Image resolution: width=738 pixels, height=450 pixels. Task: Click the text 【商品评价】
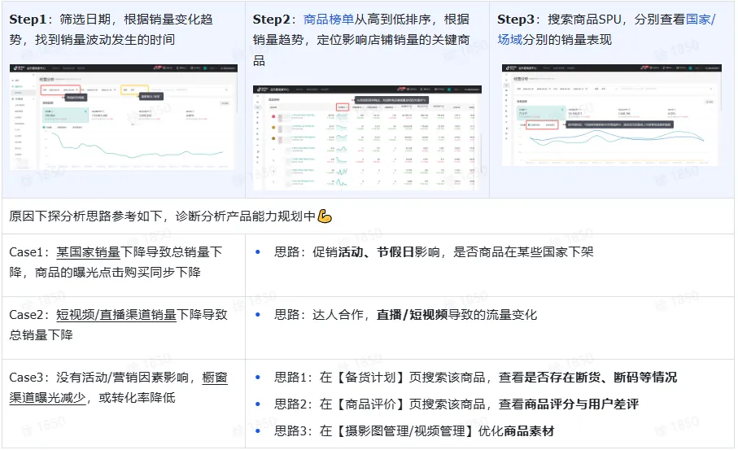coord(370,404)
